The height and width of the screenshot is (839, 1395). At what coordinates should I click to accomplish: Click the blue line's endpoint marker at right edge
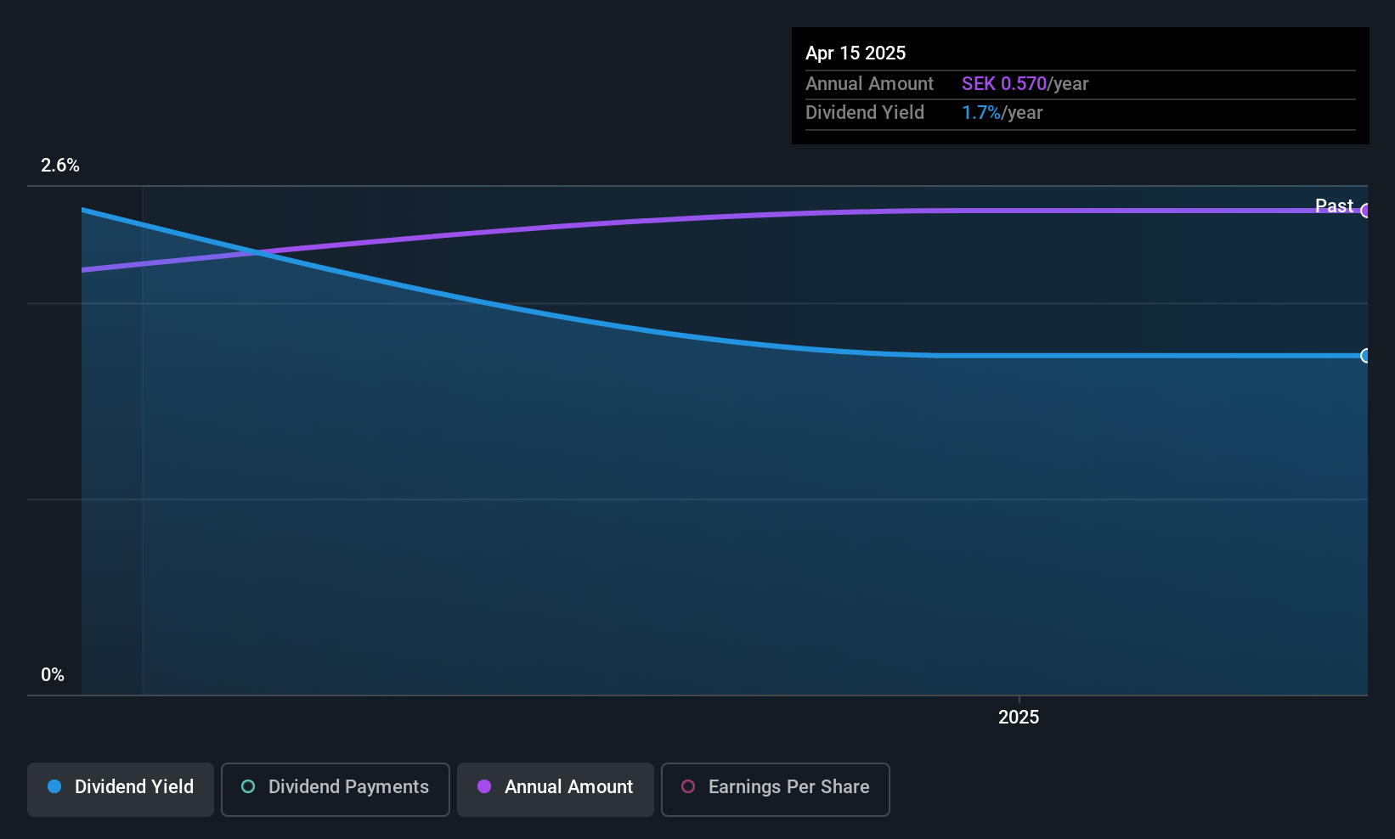click(x=1365, y=356)
